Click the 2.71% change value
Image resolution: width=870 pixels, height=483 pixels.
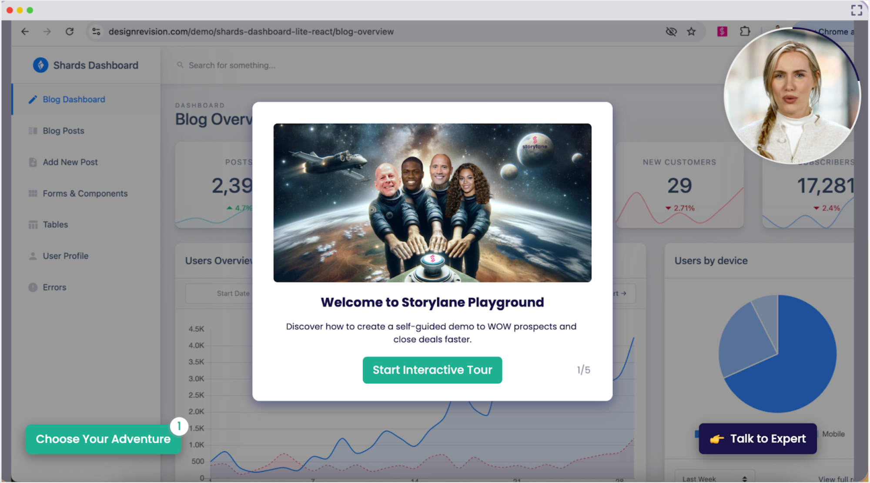684,208
